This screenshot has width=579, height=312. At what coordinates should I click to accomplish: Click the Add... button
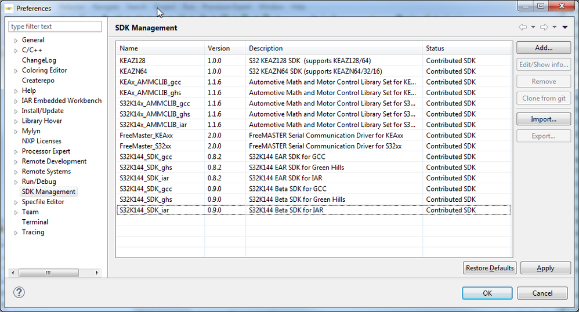click(544, 48)
